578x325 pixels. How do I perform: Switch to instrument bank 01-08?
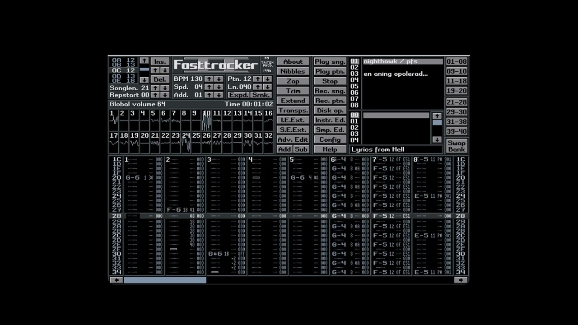(x=457, y=61)
